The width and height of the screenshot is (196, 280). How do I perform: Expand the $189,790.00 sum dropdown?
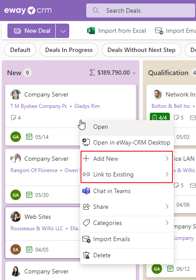point(134,73)
